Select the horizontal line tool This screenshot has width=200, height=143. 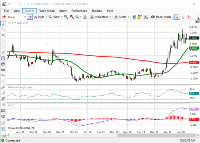[x=3, y=41]
